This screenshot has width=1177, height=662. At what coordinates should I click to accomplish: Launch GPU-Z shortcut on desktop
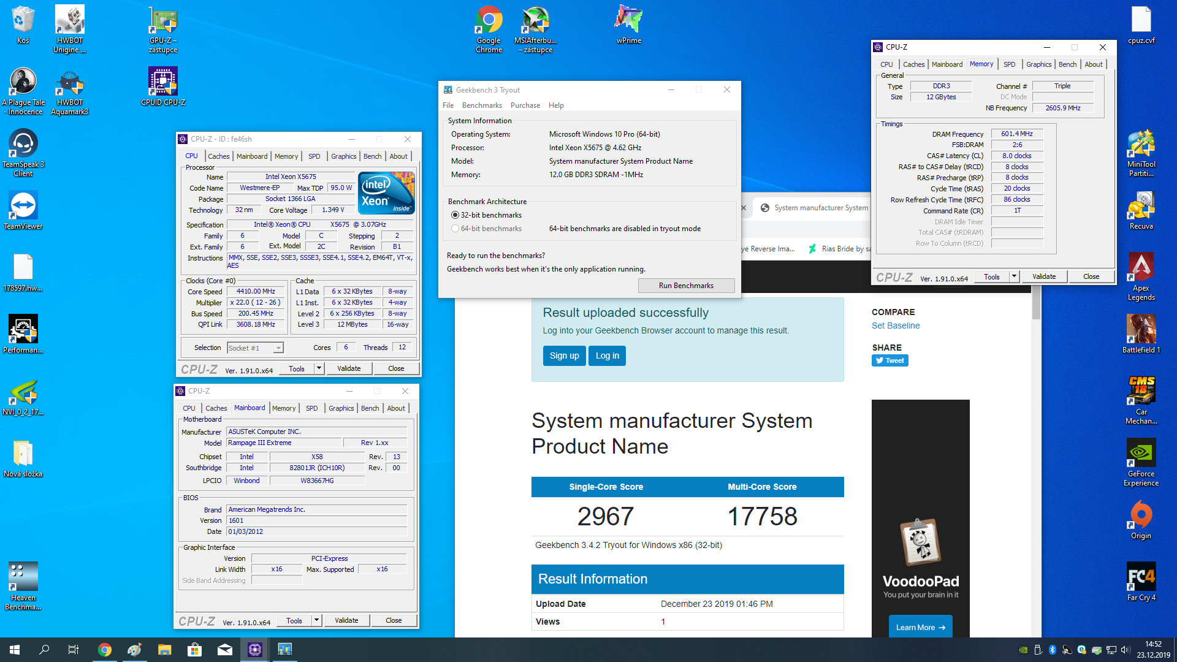(163, 29)
